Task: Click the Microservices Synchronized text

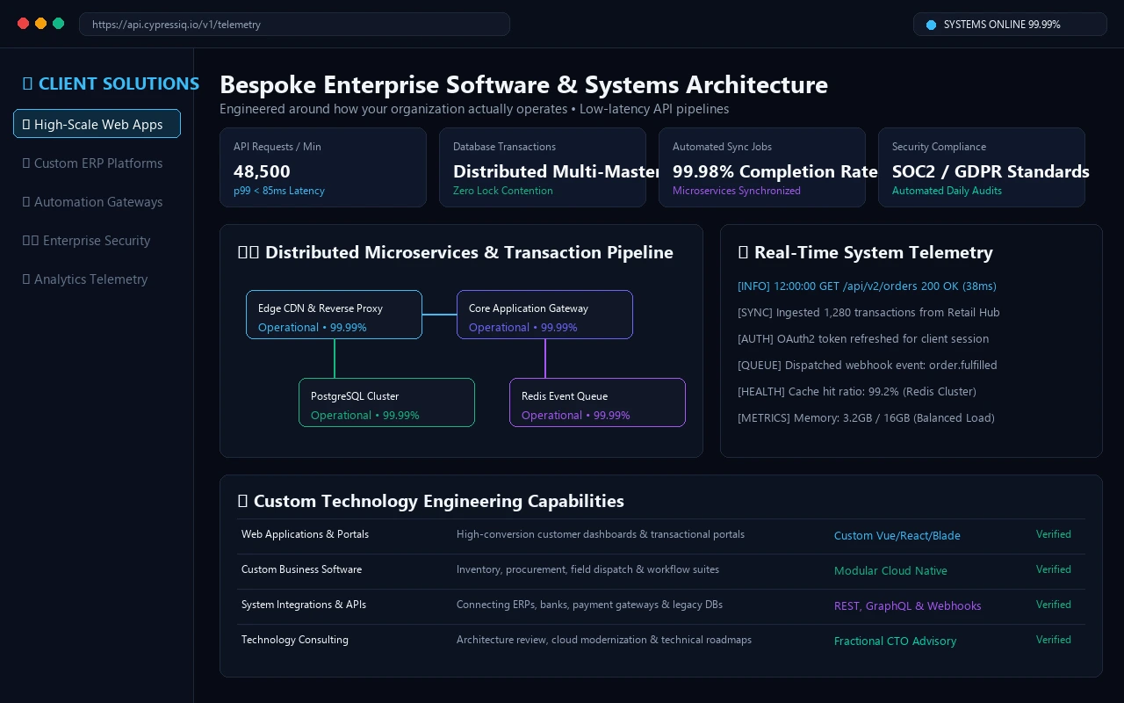Action: [736, 191]
